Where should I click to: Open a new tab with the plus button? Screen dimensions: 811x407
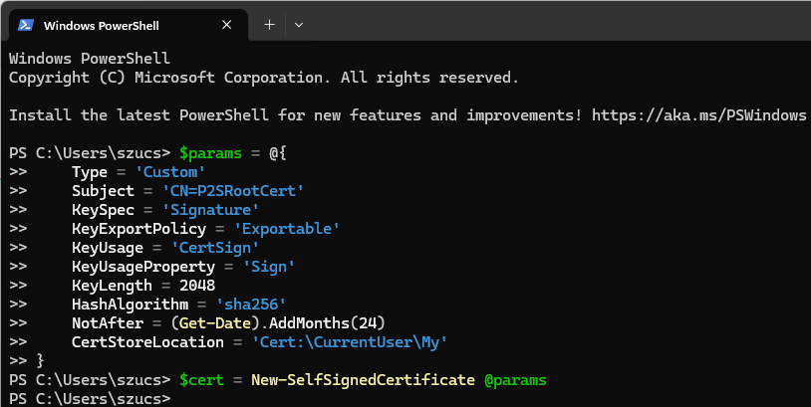[x=269, y=25]
